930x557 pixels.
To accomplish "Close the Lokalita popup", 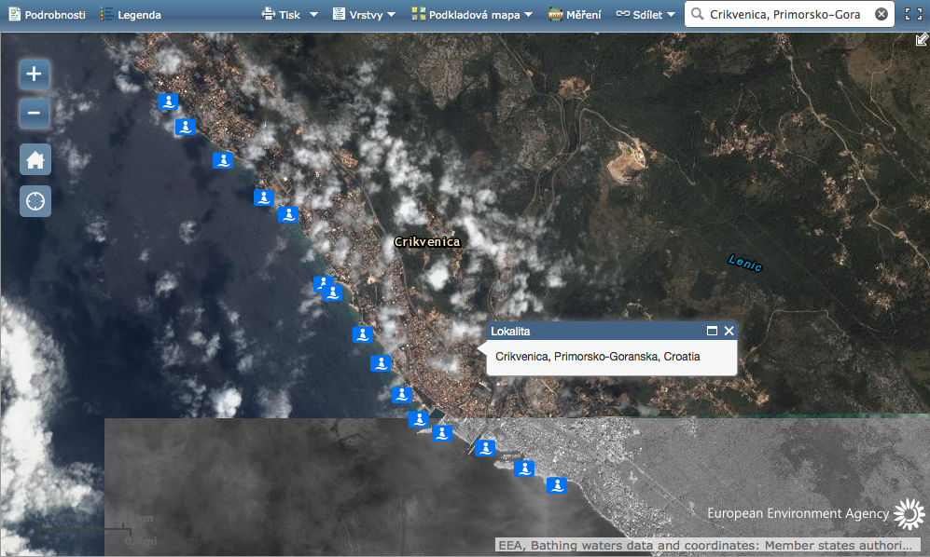I will 729,331.
